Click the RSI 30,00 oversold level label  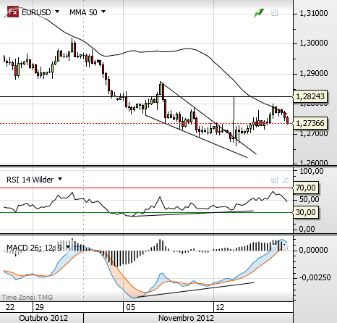pyautogui.click(x=305, y=212)
